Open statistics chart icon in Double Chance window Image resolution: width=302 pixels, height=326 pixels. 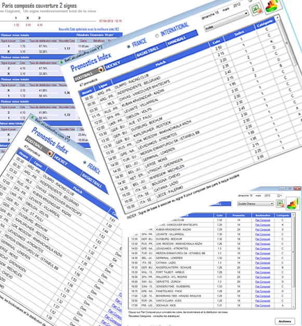point(293,203)
